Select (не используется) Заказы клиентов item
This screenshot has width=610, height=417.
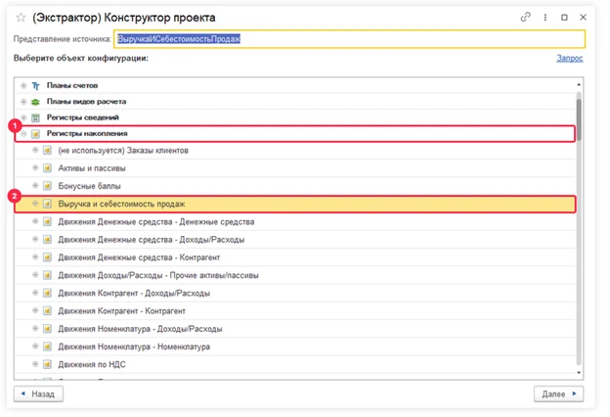(123, 151)
